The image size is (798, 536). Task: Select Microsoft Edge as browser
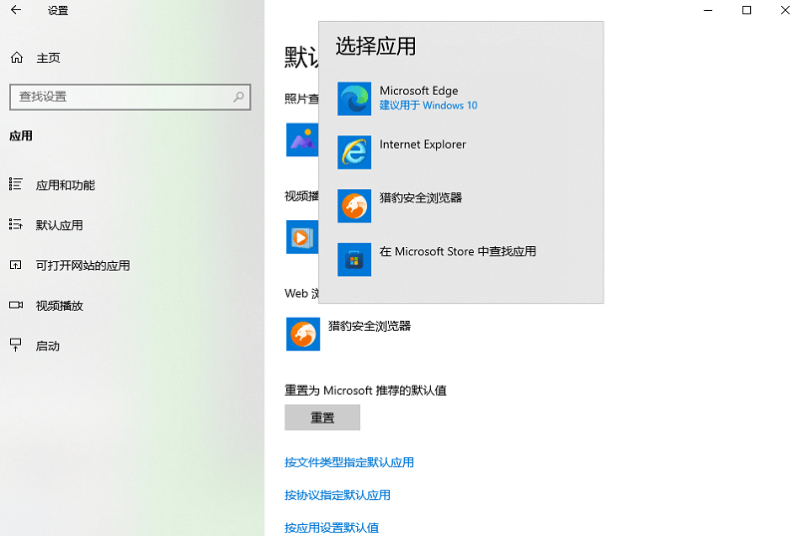click(419, 91)
